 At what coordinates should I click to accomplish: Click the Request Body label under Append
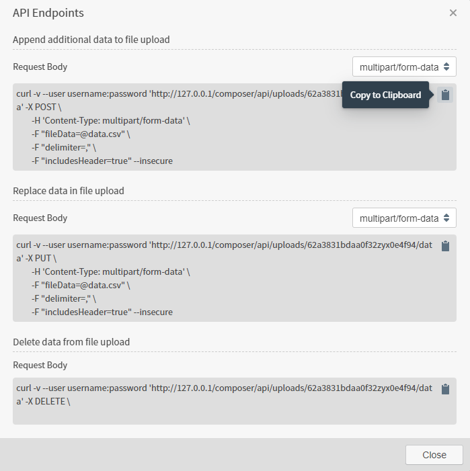(x=40, y=67)
